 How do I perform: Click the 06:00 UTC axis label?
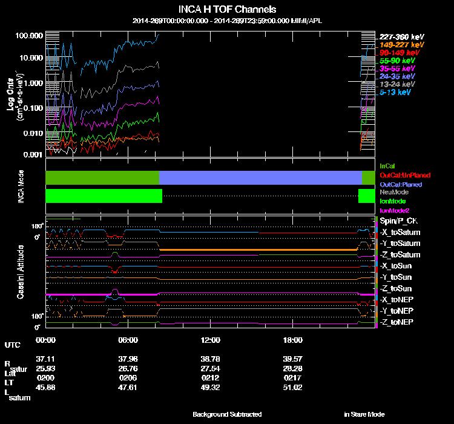coord(128,340)
